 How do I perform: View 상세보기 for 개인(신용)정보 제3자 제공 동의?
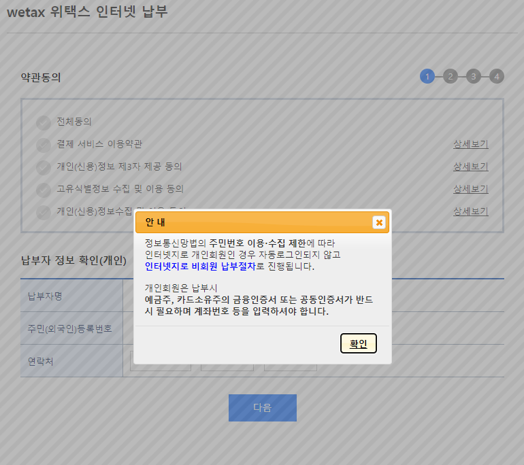click(470, 167)
